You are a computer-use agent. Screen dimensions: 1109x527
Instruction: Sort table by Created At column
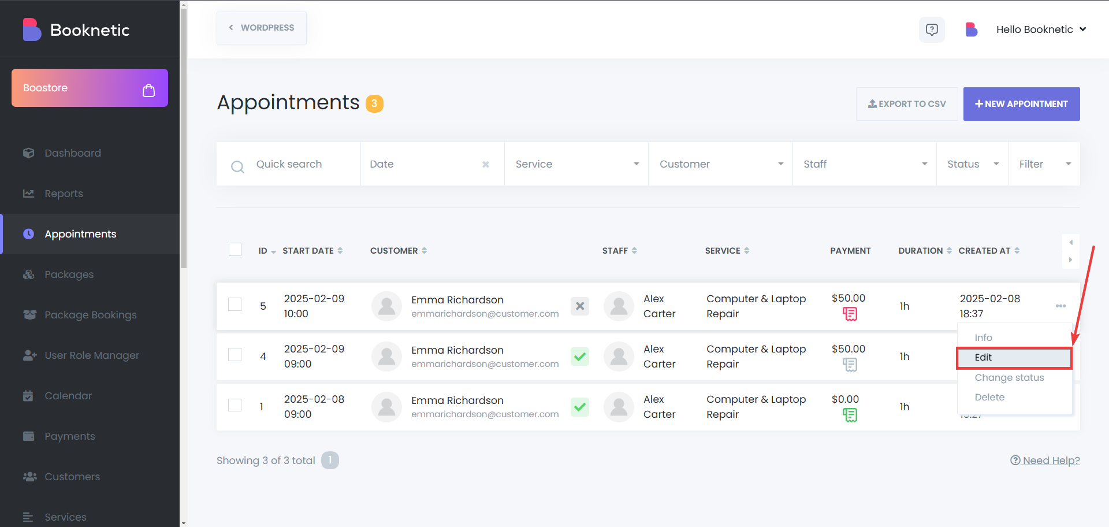click(989, 251)
